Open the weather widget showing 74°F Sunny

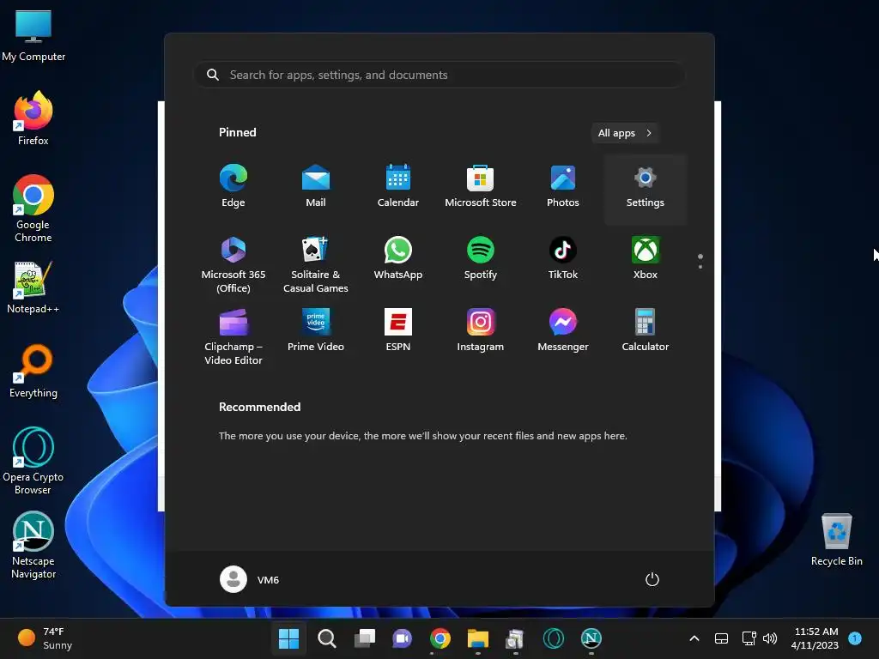click(45, 638)
